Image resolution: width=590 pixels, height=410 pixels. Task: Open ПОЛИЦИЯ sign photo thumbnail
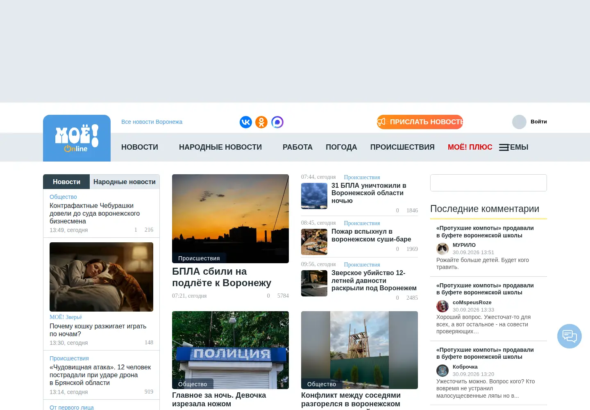[230, 350]
